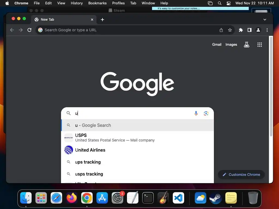The image size is (279, 209).
Task: Open a new tab with plus button
Action: click(102, 20)
